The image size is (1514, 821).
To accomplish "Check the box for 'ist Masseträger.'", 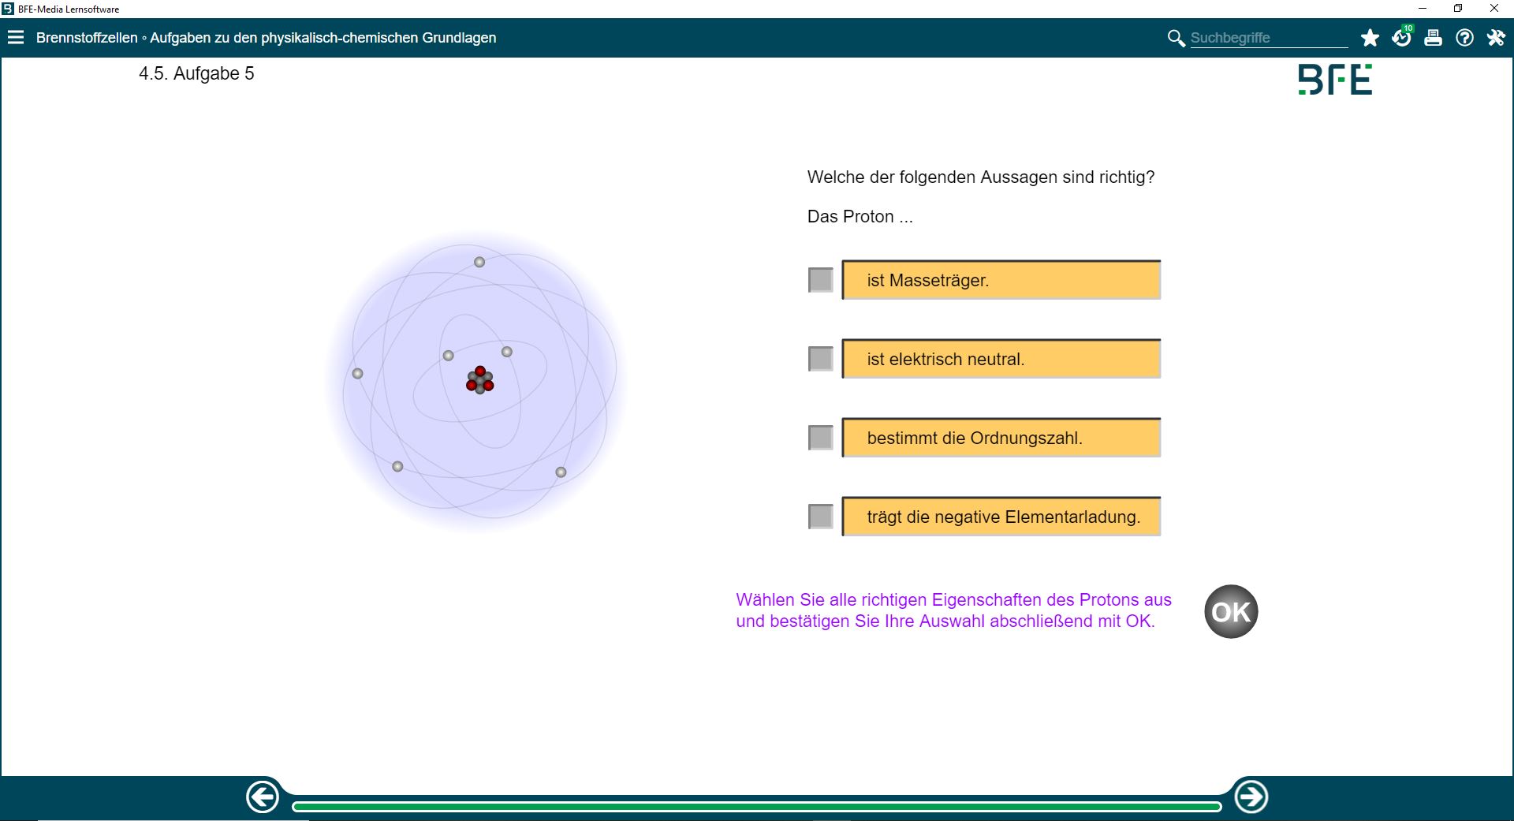I will 820,280.
